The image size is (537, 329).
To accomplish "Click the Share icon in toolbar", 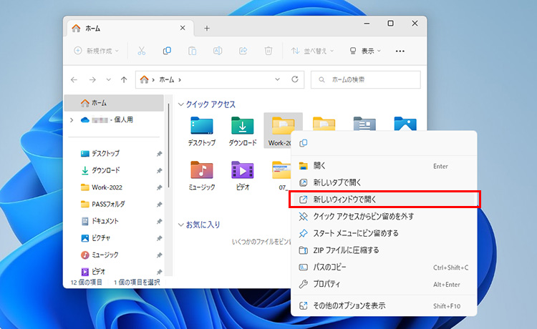I will point(243,51).
